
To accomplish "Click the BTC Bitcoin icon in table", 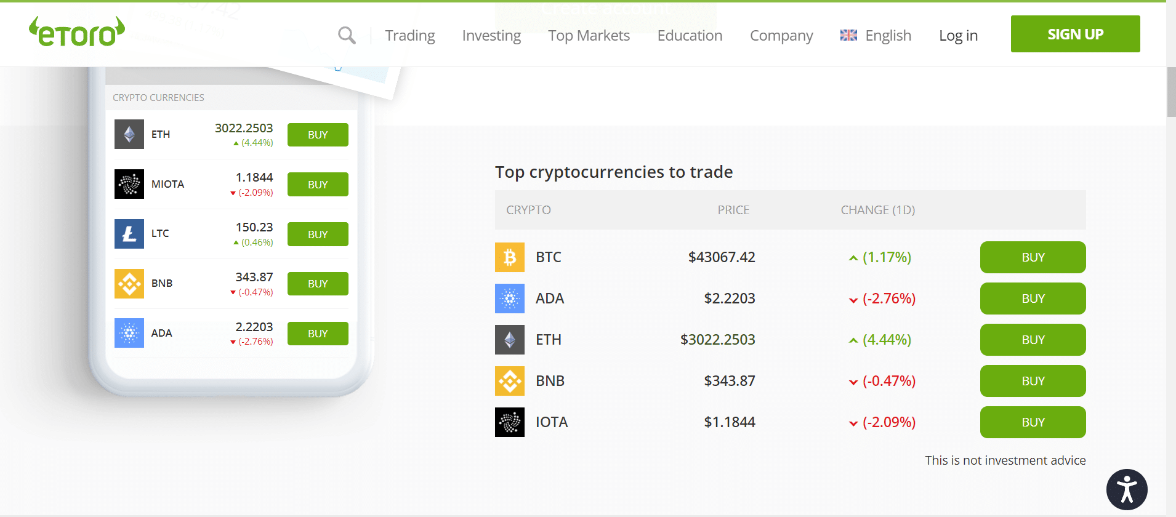I will (x=510, y=257).
